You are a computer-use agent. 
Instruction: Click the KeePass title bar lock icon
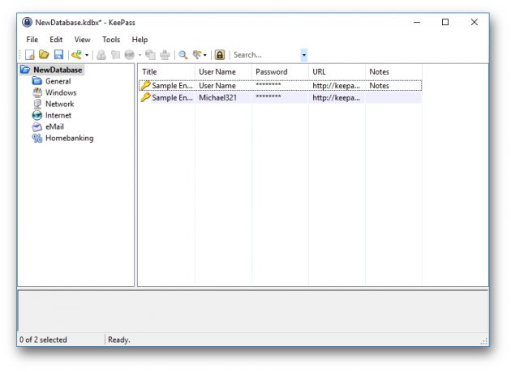27,22
